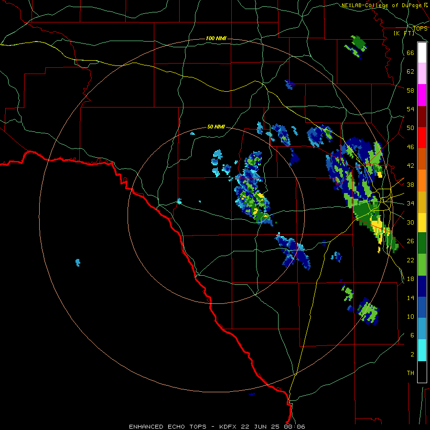Click the 18 legend value label
430x430 pixels.
[x=410, y=279]
